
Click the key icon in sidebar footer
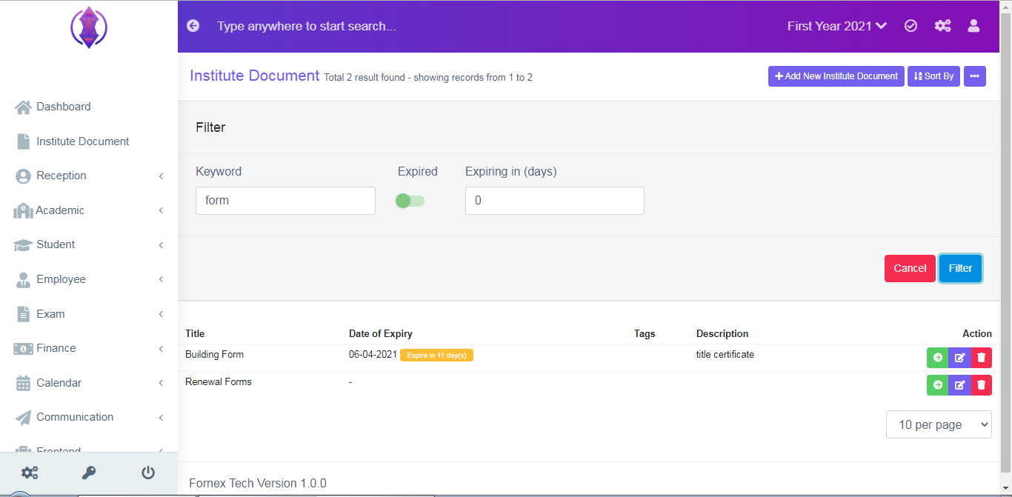(89, 473)
